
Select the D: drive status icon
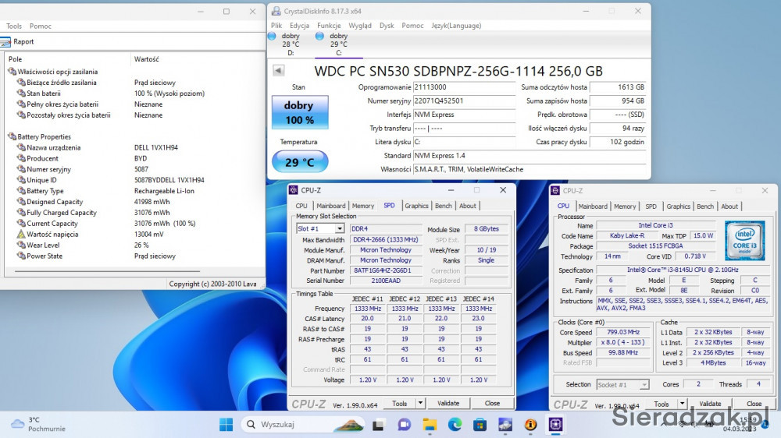point(272,36)
